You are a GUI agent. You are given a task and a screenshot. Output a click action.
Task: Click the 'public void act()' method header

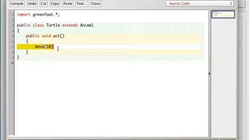click(x=45, y=36)
